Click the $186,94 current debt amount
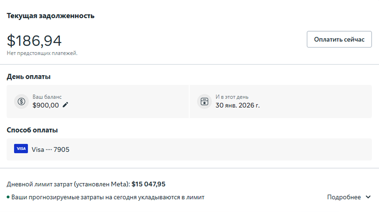379x212 pixels. point(34,41)
